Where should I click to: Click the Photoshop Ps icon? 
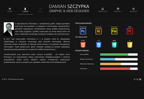click(x=83, y=31)
